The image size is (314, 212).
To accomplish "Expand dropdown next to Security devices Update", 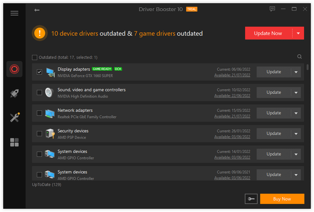I will click(296, 134).
